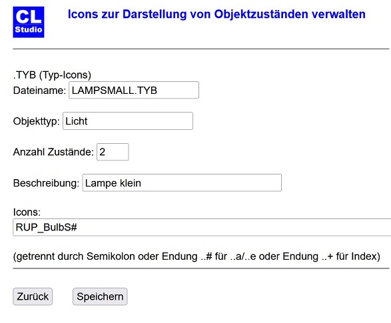Click the horizontal divider above the buttons

pos(201,268)
